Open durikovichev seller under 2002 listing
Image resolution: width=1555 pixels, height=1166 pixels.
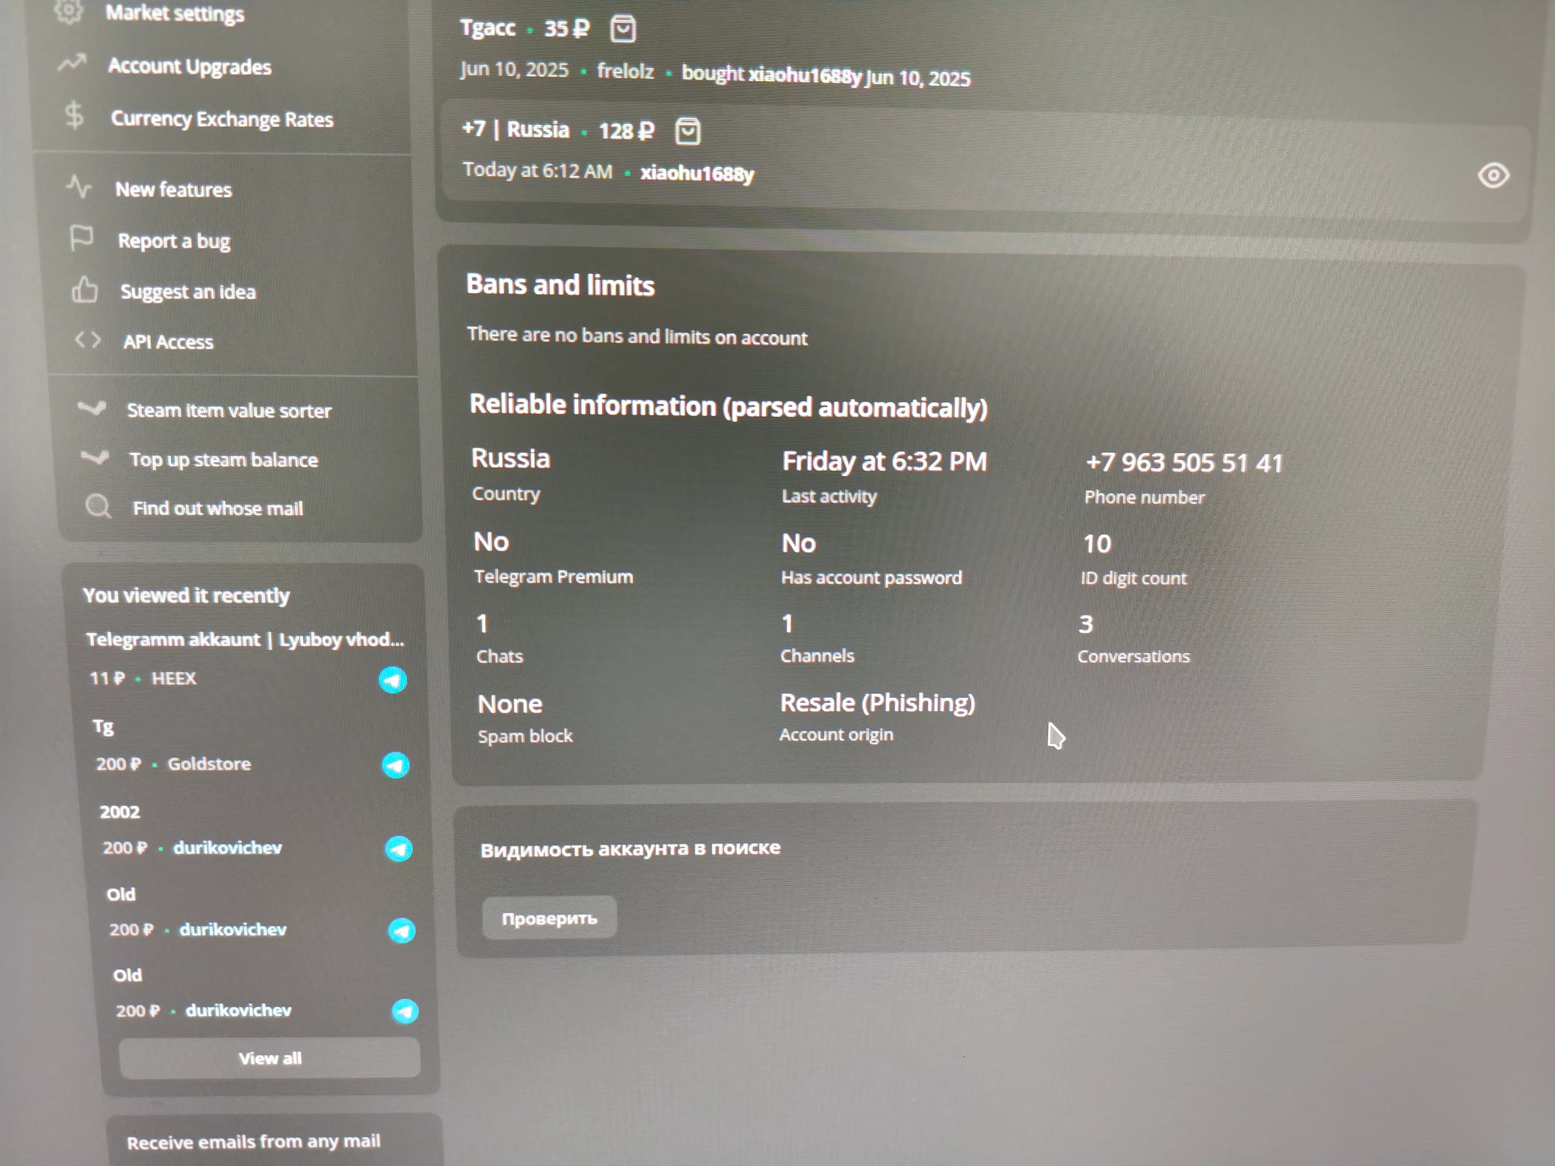228,848
